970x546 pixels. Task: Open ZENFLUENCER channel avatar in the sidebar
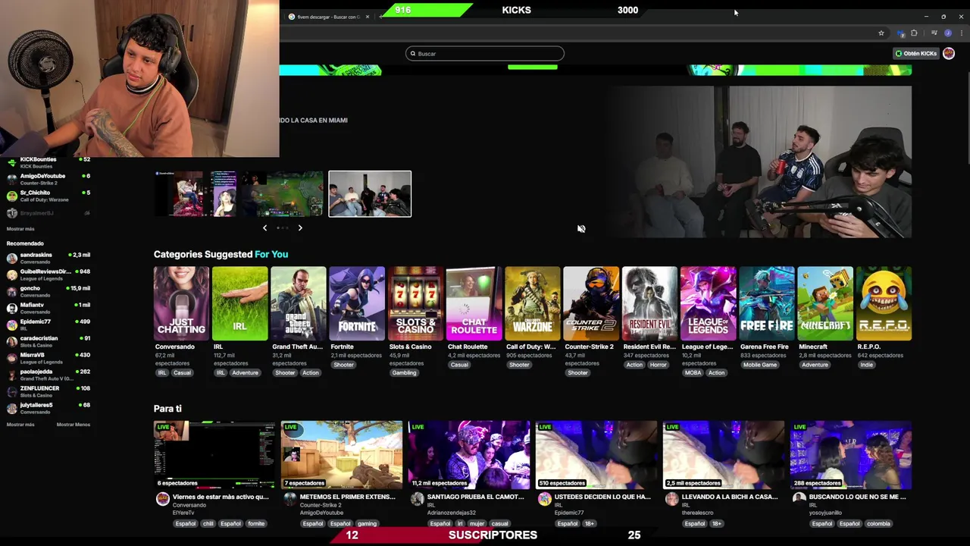point(11,391)
